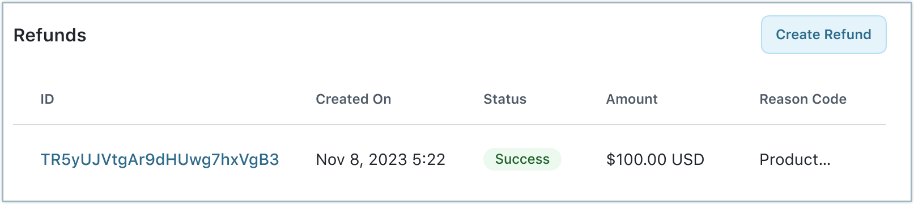Sort by the Created On column header

(x=353, y=99)
